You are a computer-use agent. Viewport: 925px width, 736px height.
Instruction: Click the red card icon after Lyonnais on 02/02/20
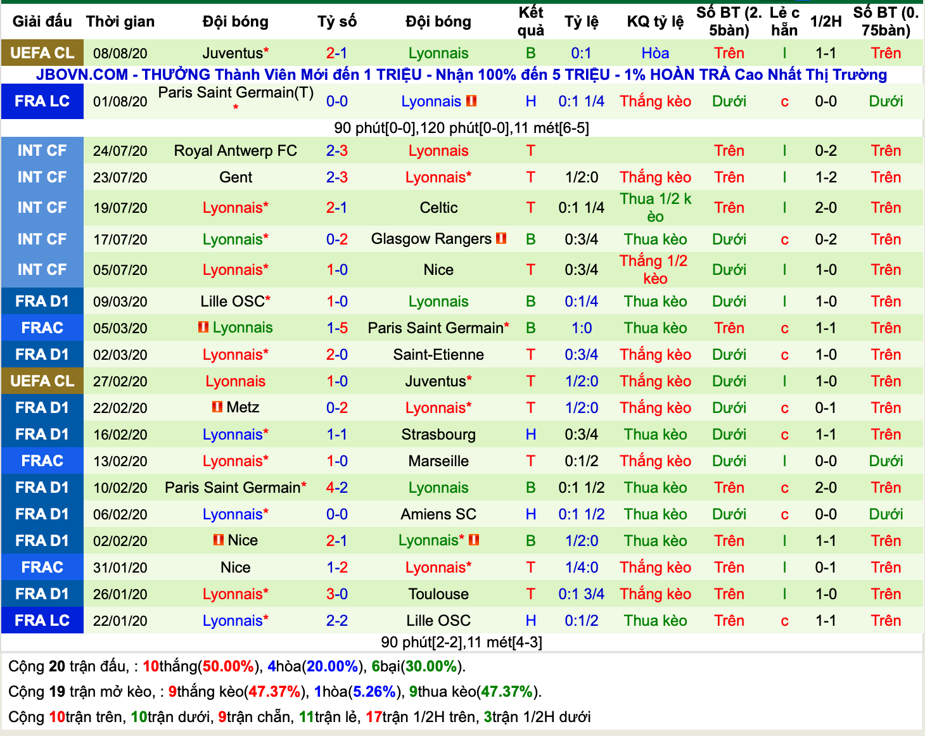(474, 540)
